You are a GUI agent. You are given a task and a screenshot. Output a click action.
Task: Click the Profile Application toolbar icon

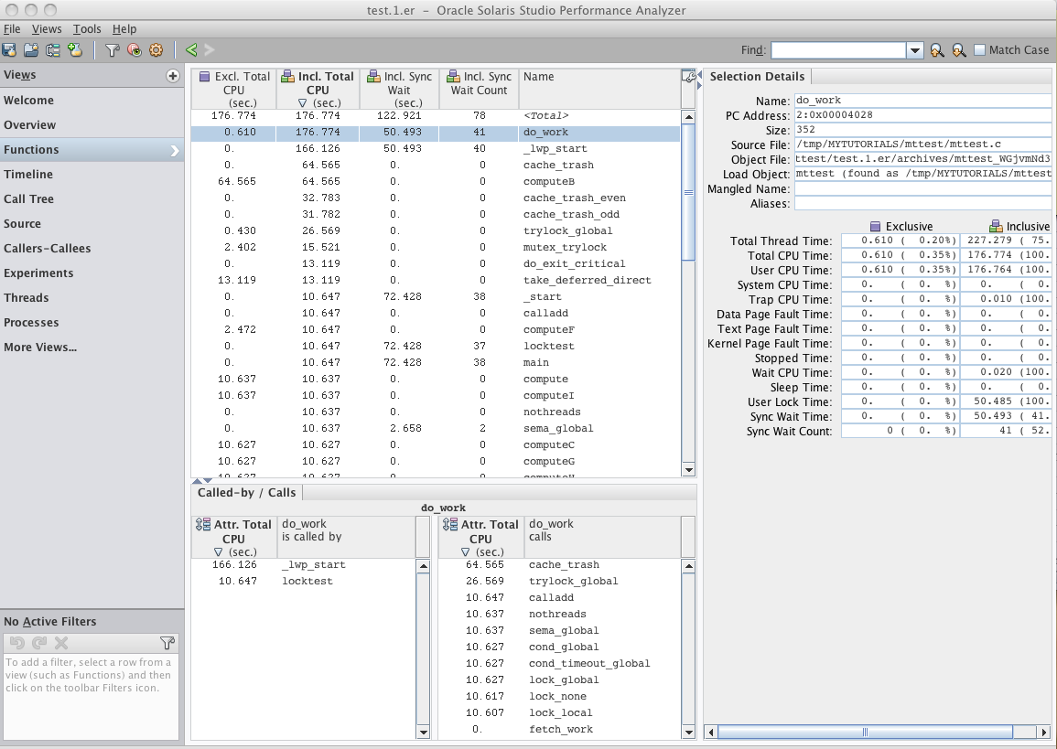(x=9, y=50)
